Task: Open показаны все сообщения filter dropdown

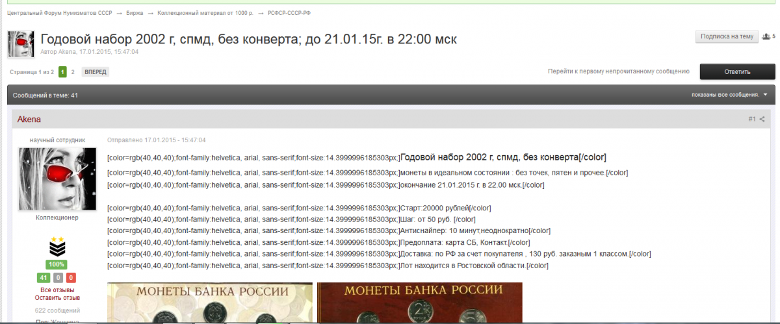Action: (729, 95)
